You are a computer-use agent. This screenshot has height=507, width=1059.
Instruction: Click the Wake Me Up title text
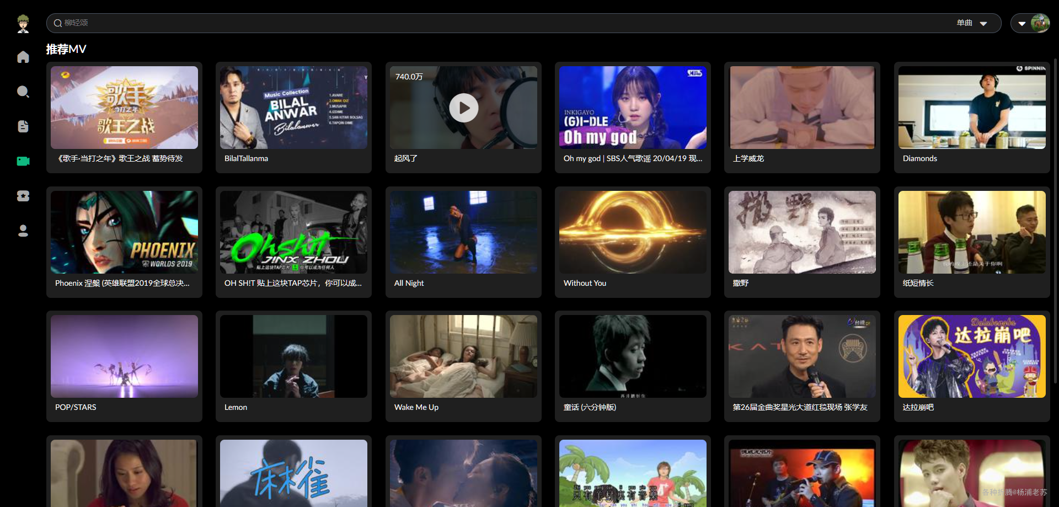(416, 407)
